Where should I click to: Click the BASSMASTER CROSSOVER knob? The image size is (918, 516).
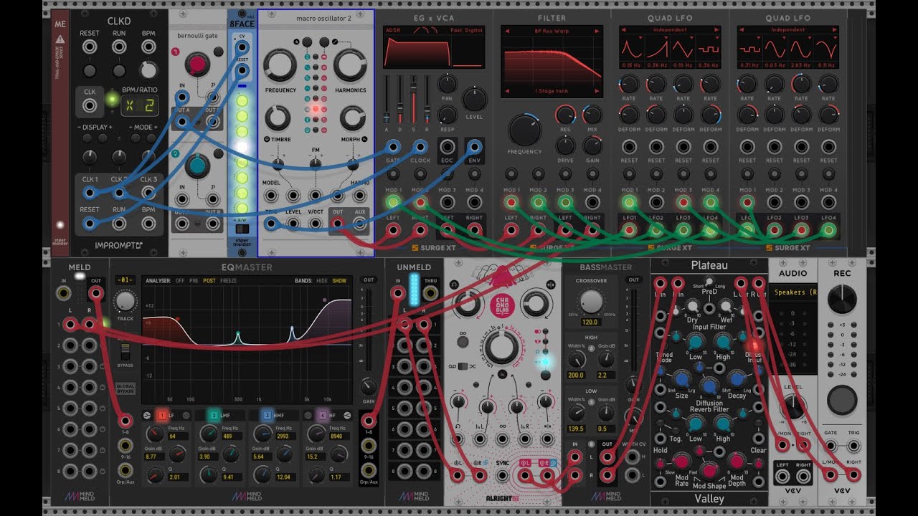coord(591,302)
